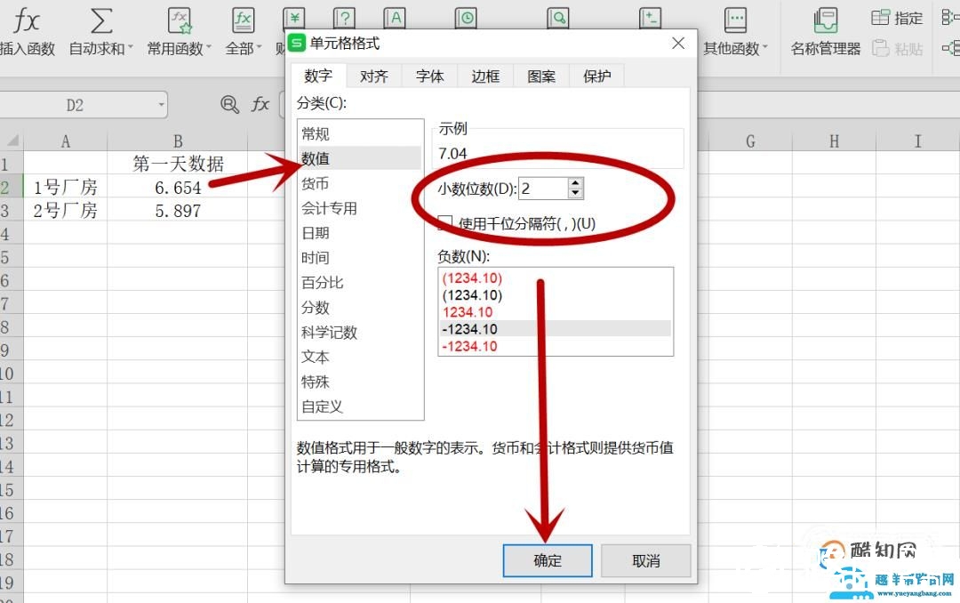The width and height of the screenshot is (960, 603).
Task: Cancel with the 取消 button
Action: coord(646,560)
